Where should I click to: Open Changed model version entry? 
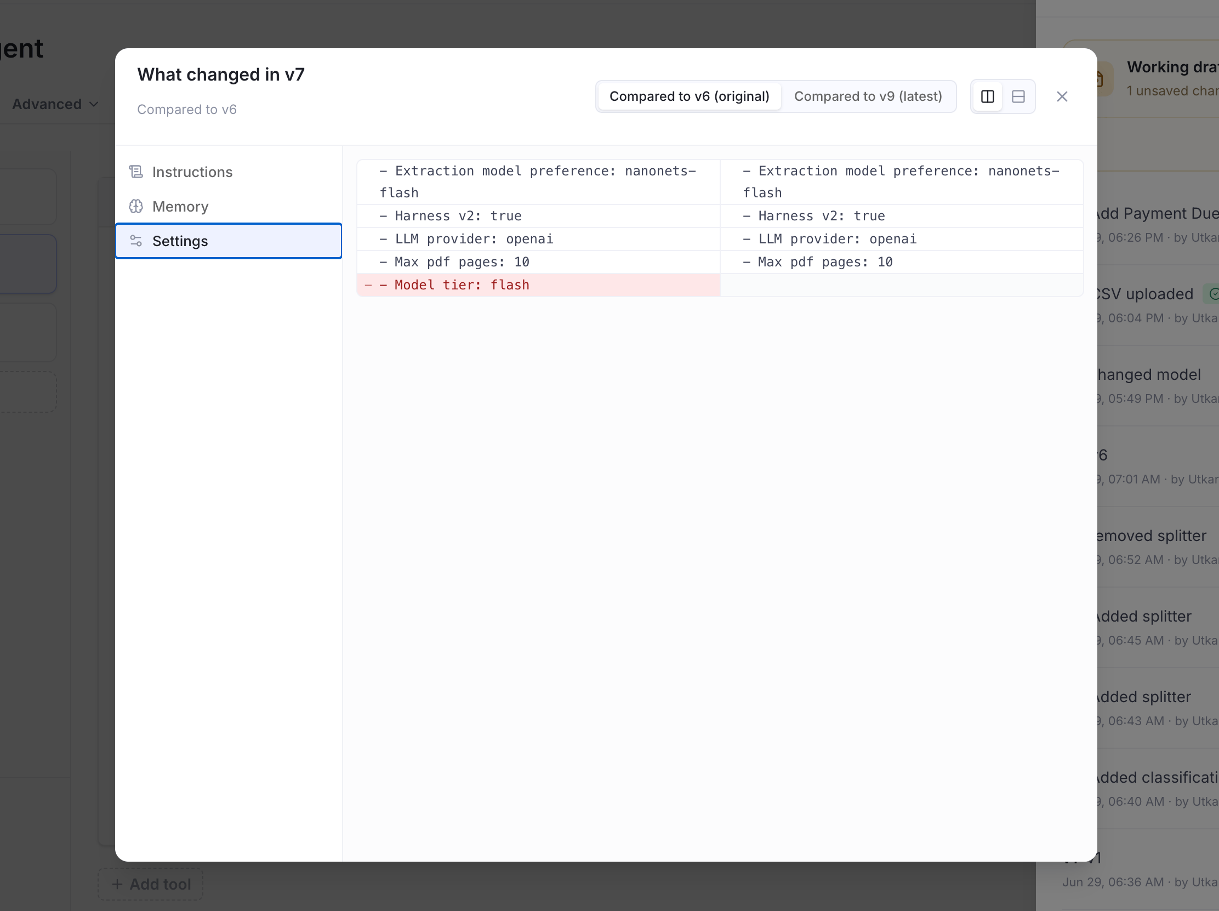1157,385
